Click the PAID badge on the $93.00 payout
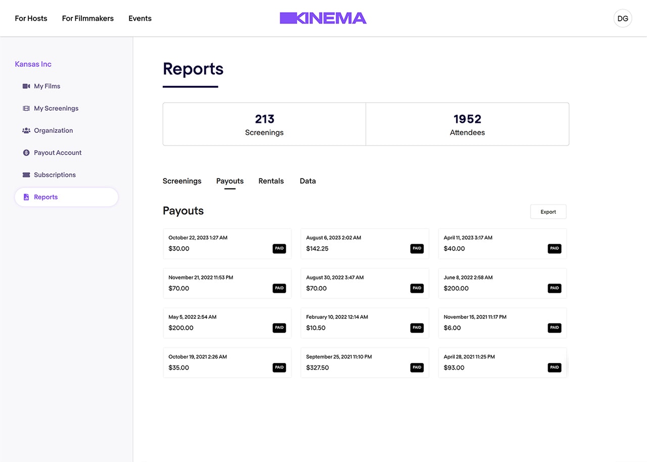 point(554,367)
